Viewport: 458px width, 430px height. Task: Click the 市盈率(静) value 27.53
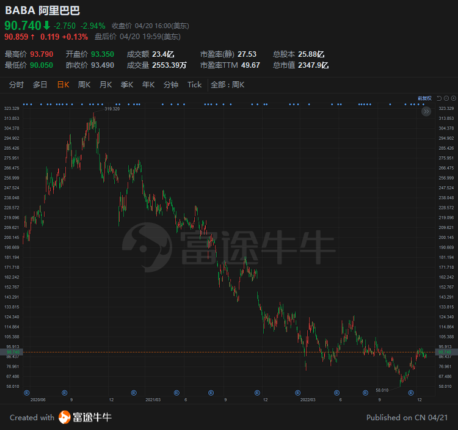[247, 54]
